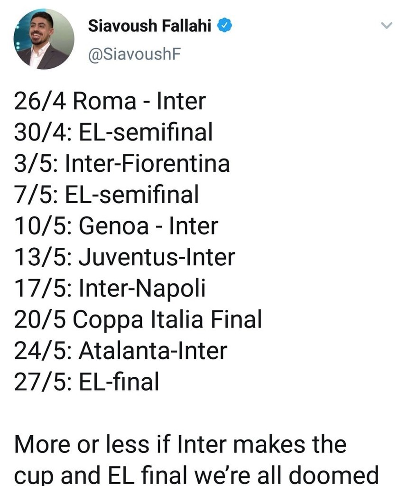Click the 'Coppa Italia Final' text
Image resolution: width=406 pixels, height=486 pixels.
point(167,319)
